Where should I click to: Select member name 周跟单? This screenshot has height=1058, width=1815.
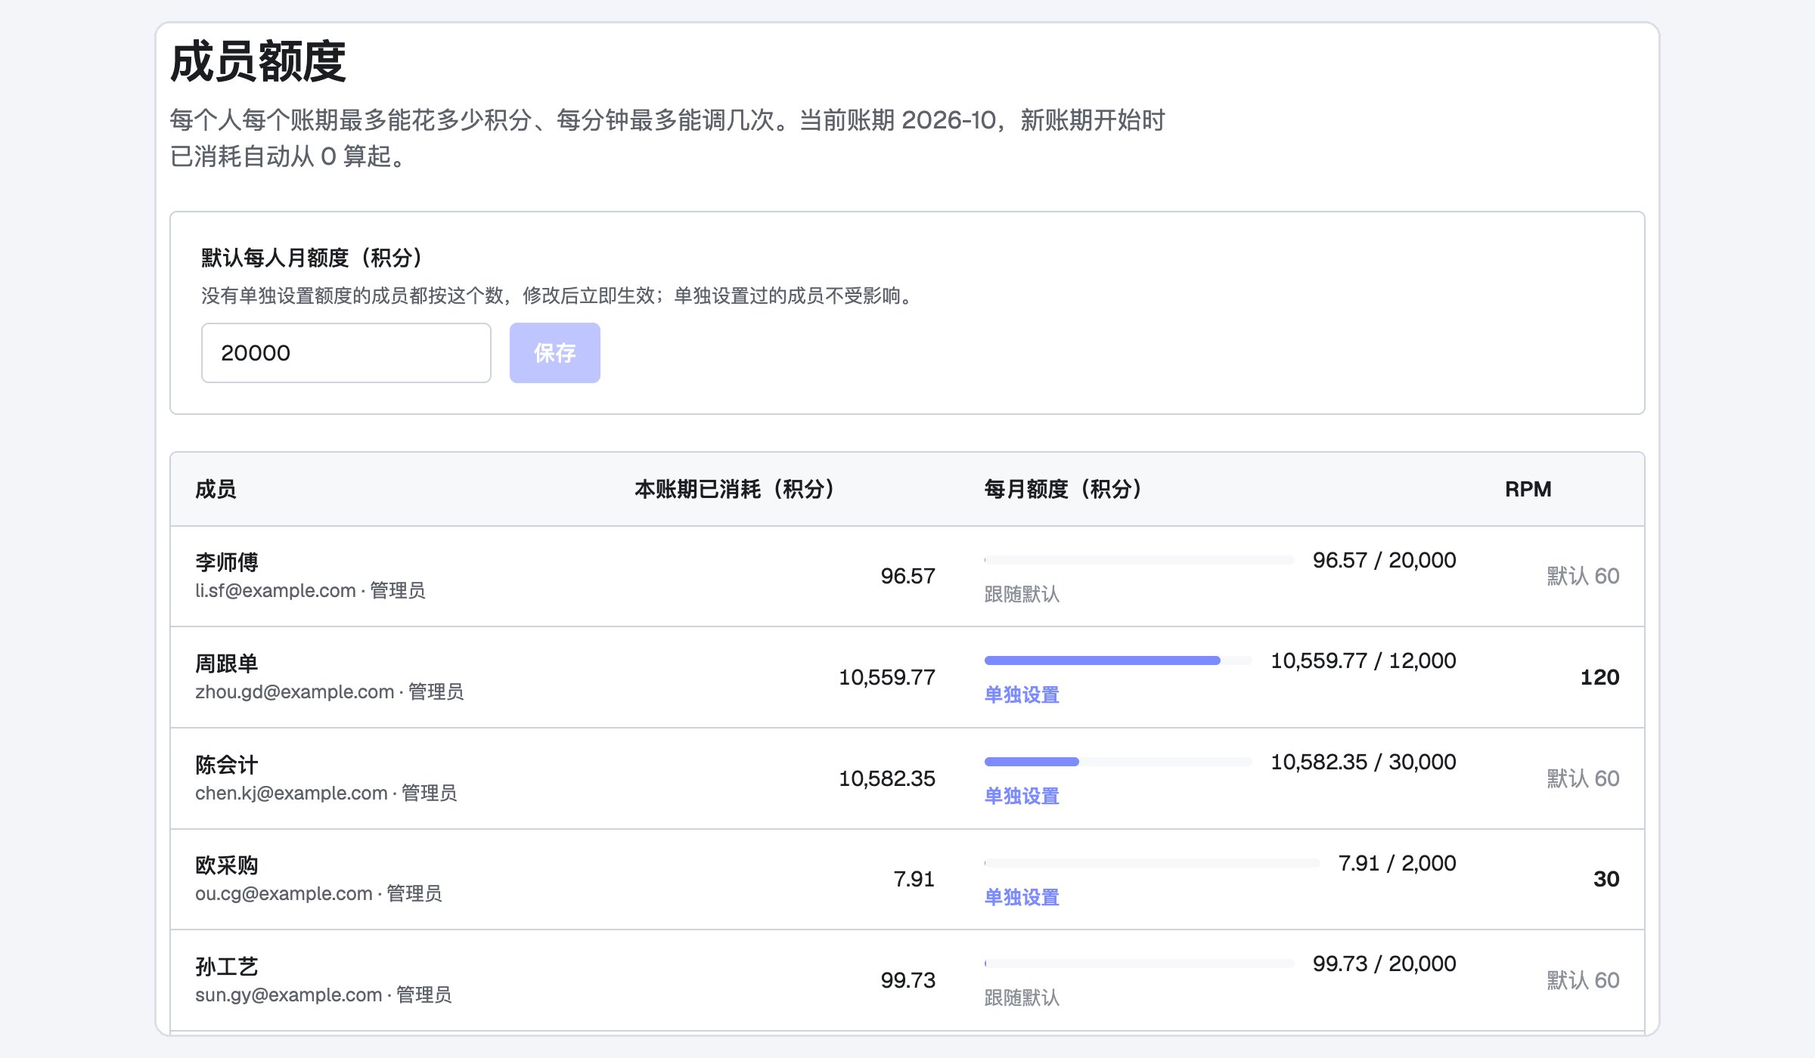tap(227, 664)
